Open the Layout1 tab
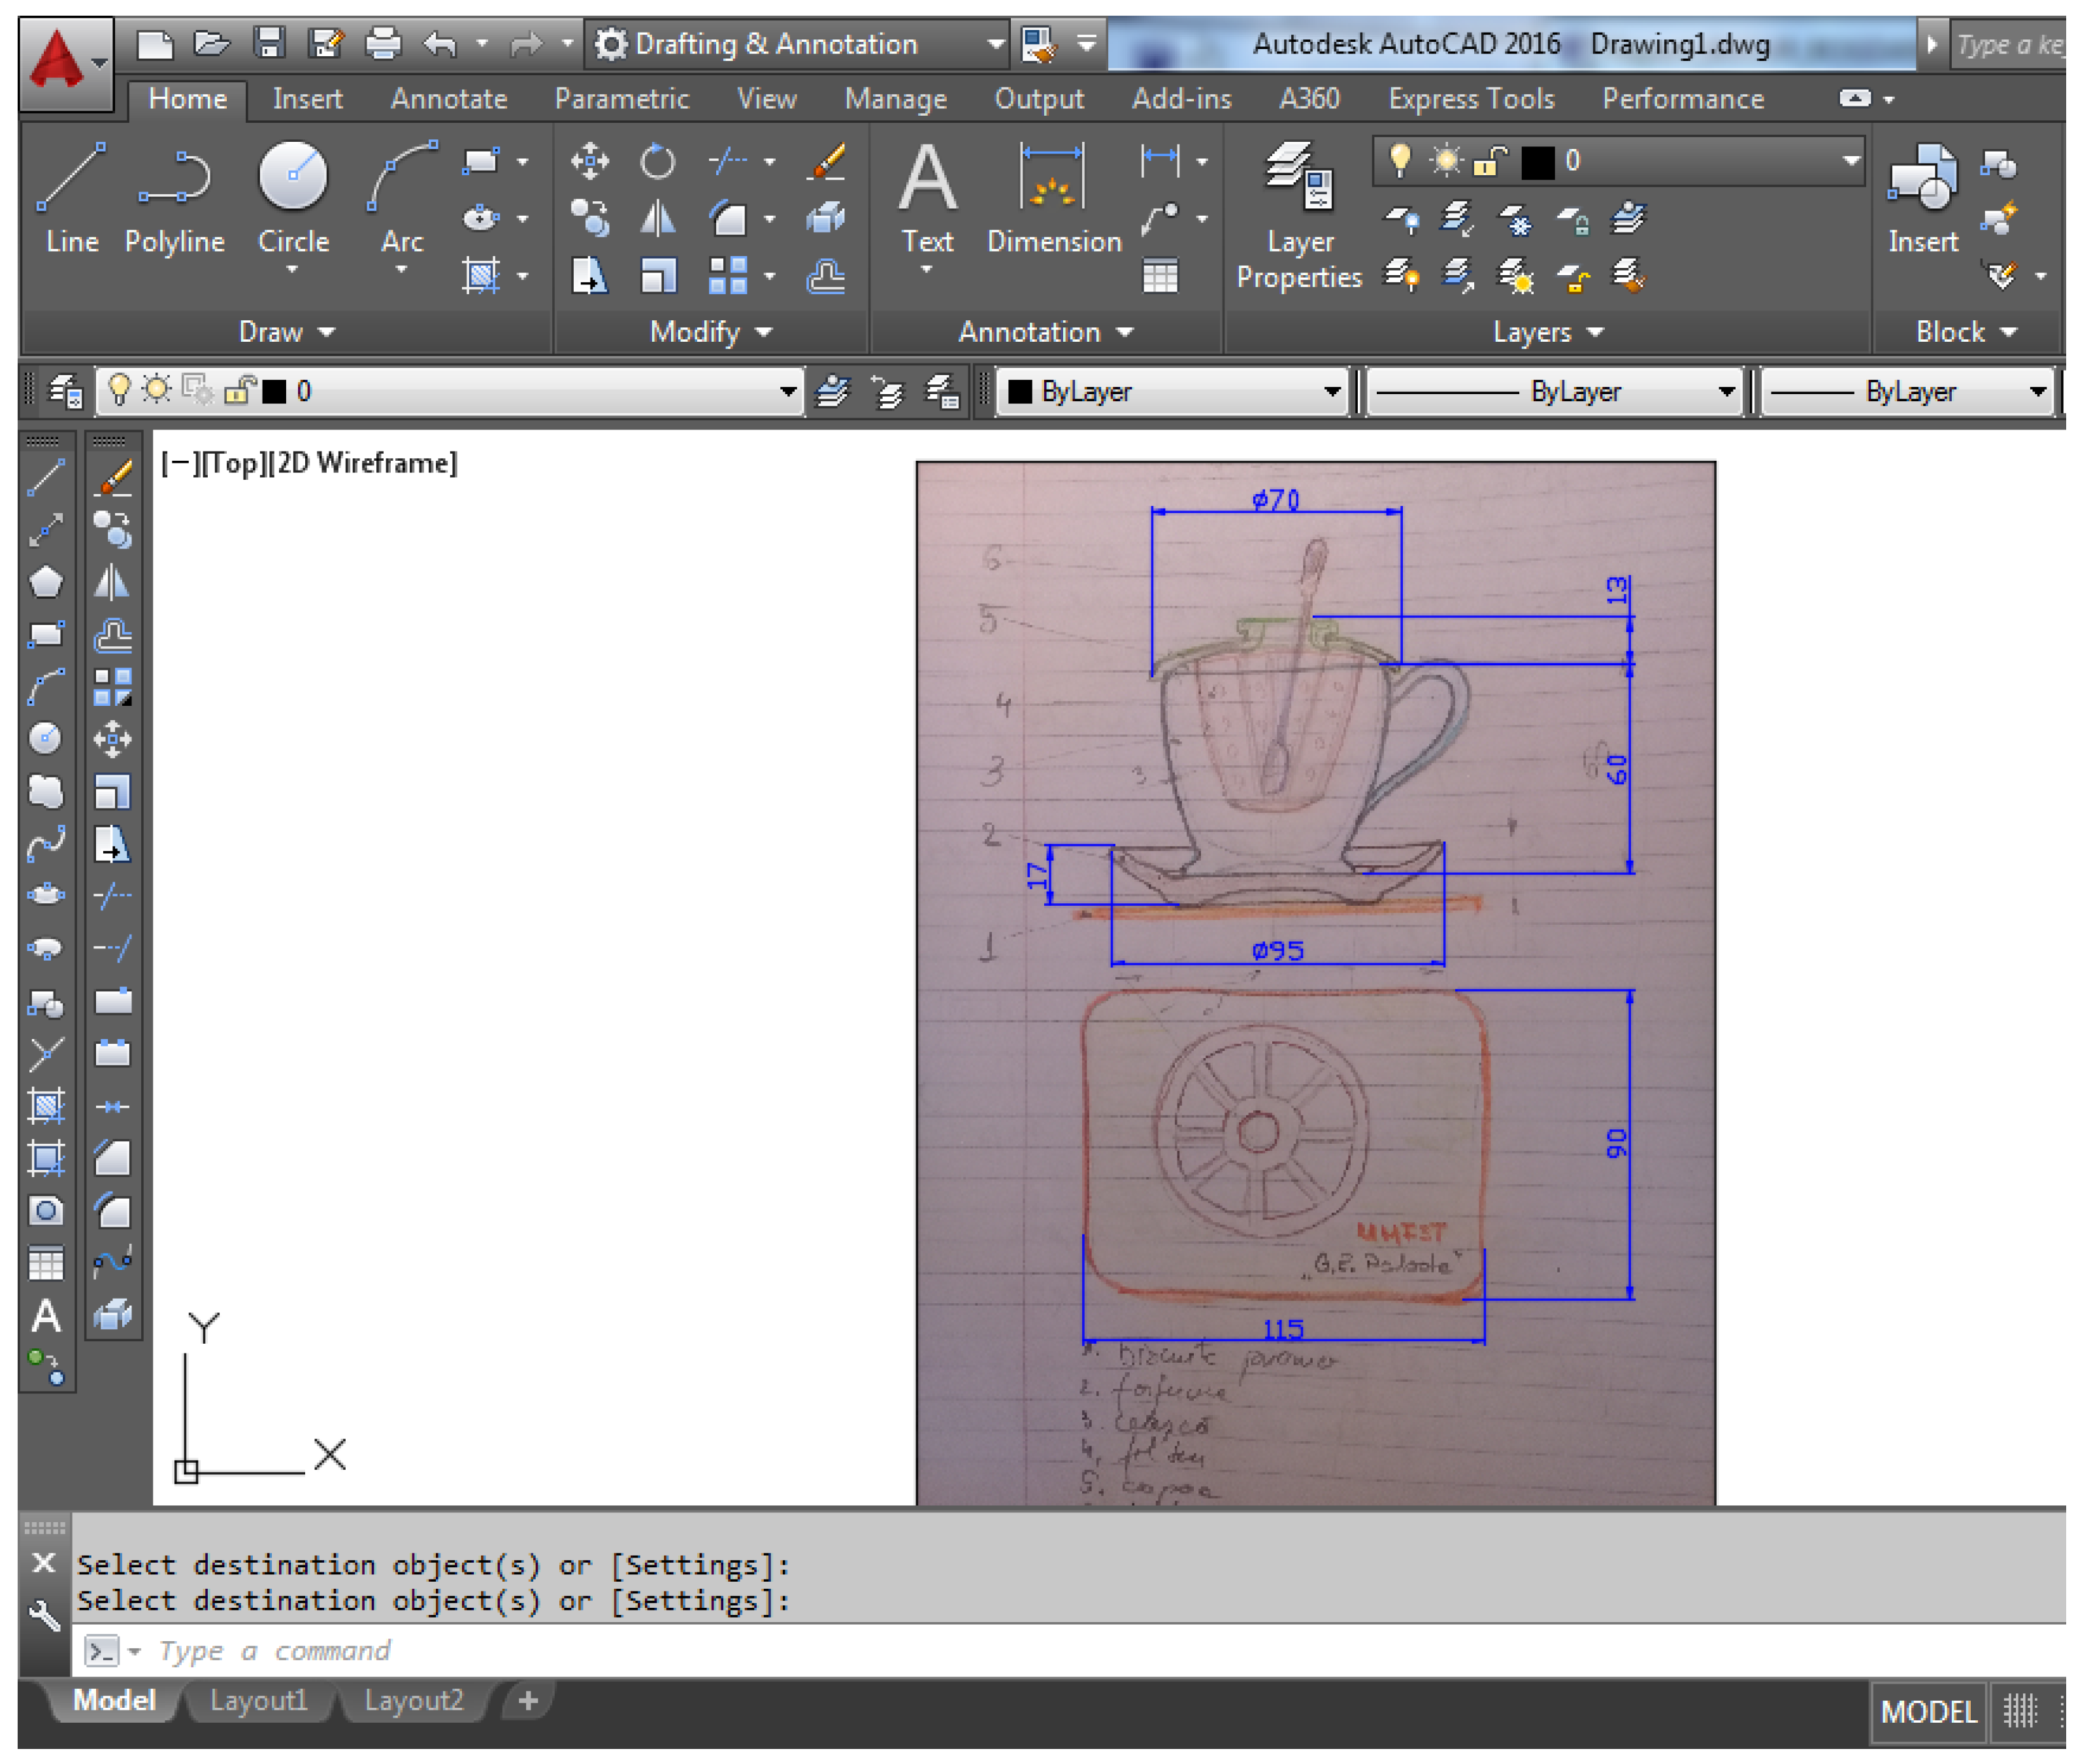The height and width of the screenshot is (1764, 2091). pos(258,1700)
